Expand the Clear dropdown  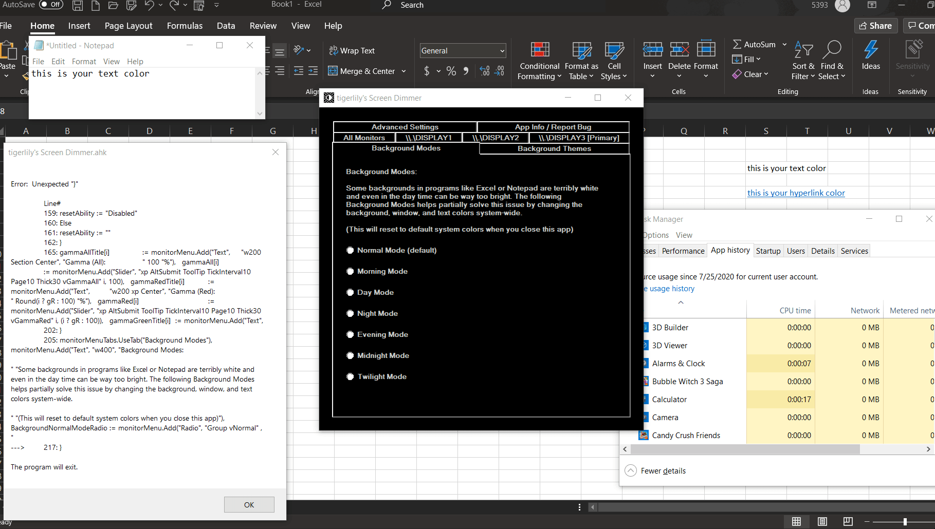[766, 74]
